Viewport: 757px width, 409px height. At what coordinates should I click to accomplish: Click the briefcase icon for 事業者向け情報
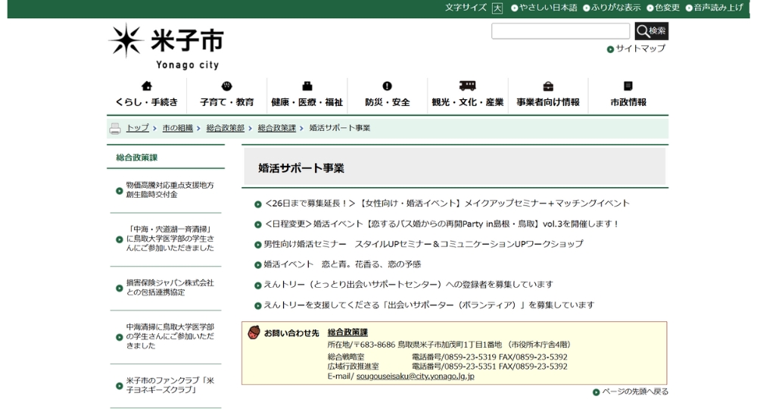pyautogui.click(x=548, y=86)
